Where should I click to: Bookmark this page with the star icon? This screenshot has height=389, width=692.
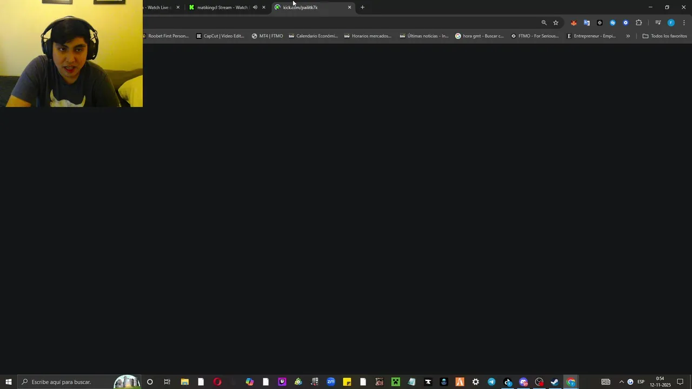click(x=556, y=23)
